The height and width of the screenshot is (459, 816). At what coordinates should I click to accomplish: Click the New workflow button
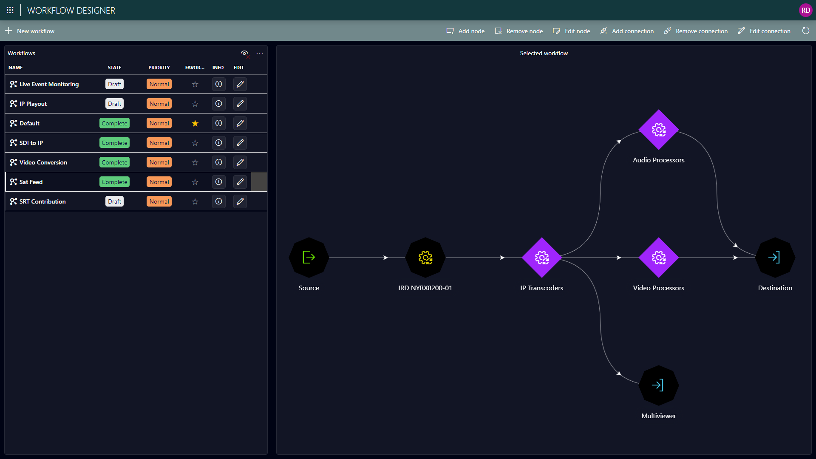tap(31, 31)
